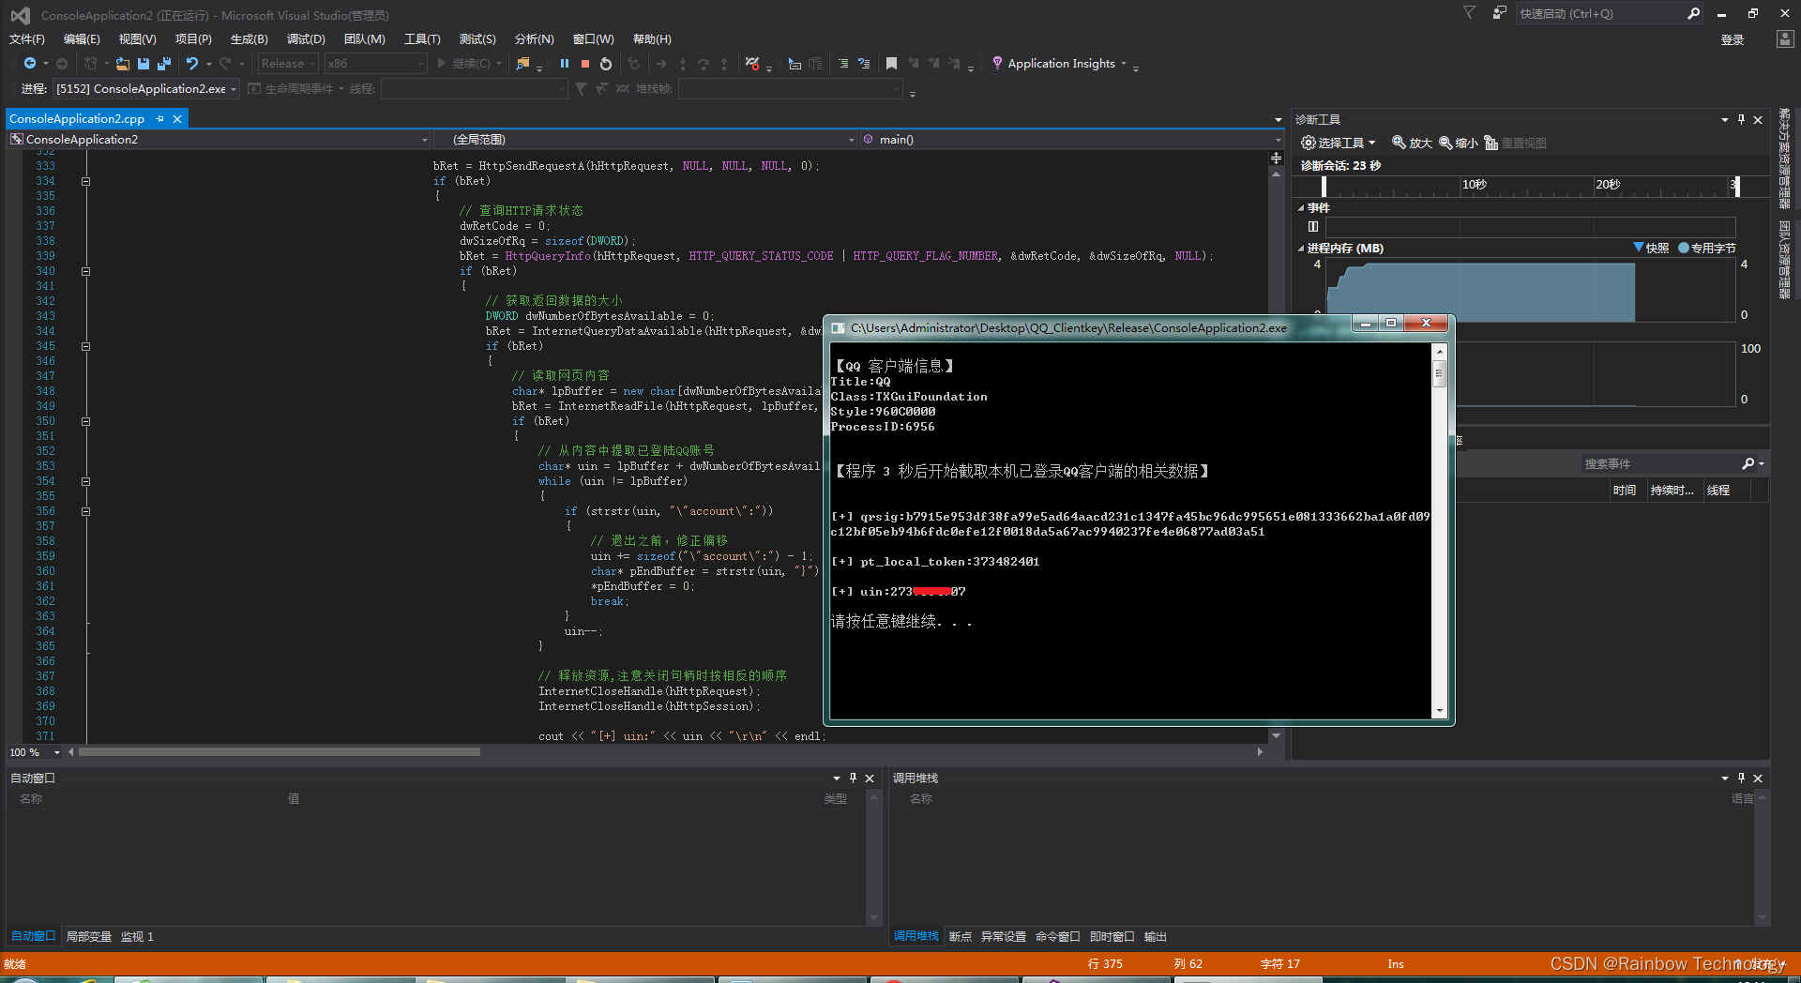Click the find-in-files folder search icon
The height and width of the screenshot is (983, 1801).
coord(523,64)
